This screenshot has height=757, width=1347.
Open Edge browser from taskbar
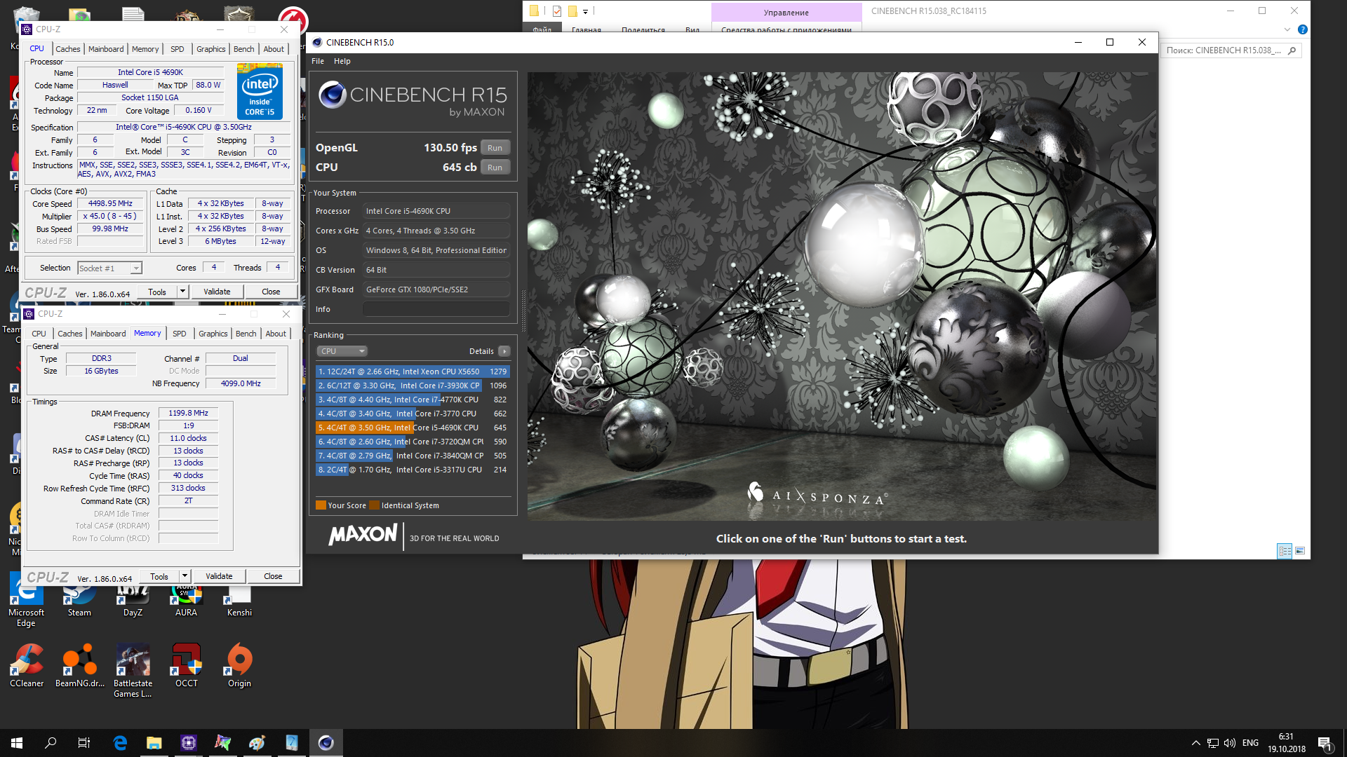120,743
